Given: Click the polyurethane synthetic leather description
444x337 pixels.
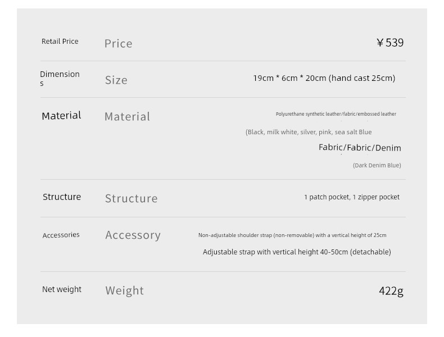Looking at the screenshot, I should click(336, 114).
